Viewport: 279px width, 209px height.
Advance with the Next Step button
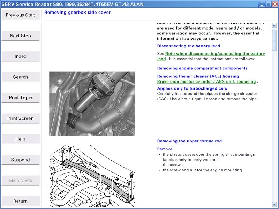21,36
